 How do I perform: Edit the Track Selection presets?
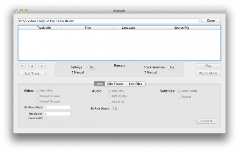coord(172,67)
